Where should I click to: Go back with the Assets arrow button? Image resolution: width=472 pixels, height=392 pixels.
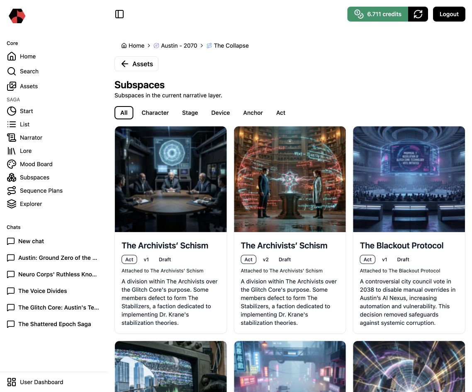[x=136, y=64]
